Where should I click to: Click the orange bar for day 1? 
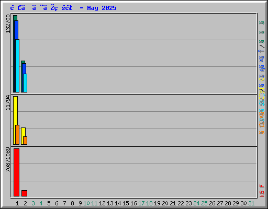17,135
